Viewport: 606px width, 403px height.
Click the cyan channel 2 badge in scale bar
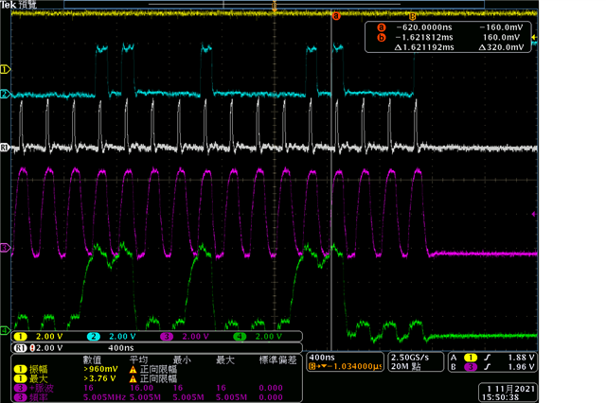coord(93,337)
